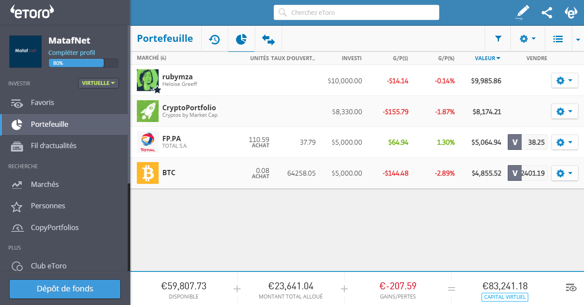Open the FP.PA instrument name
584x305 pixels.
tap(171, 139)
